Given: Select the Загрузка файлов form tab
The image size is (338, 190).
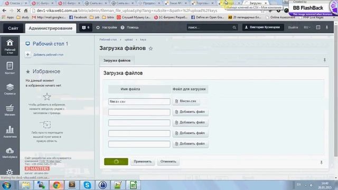Looking at the screenshot, I should coord(117,61).
